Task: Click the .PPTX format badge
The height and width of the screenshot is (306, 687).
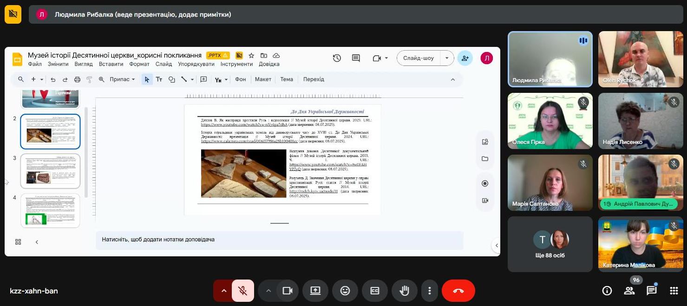Action: click(218, 55)
